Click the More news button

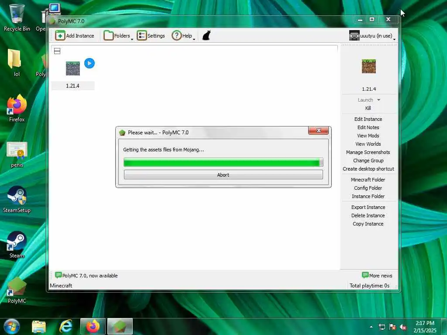point(377,276)
